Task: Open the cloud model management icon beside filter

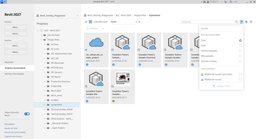Action: click(246, 22)
